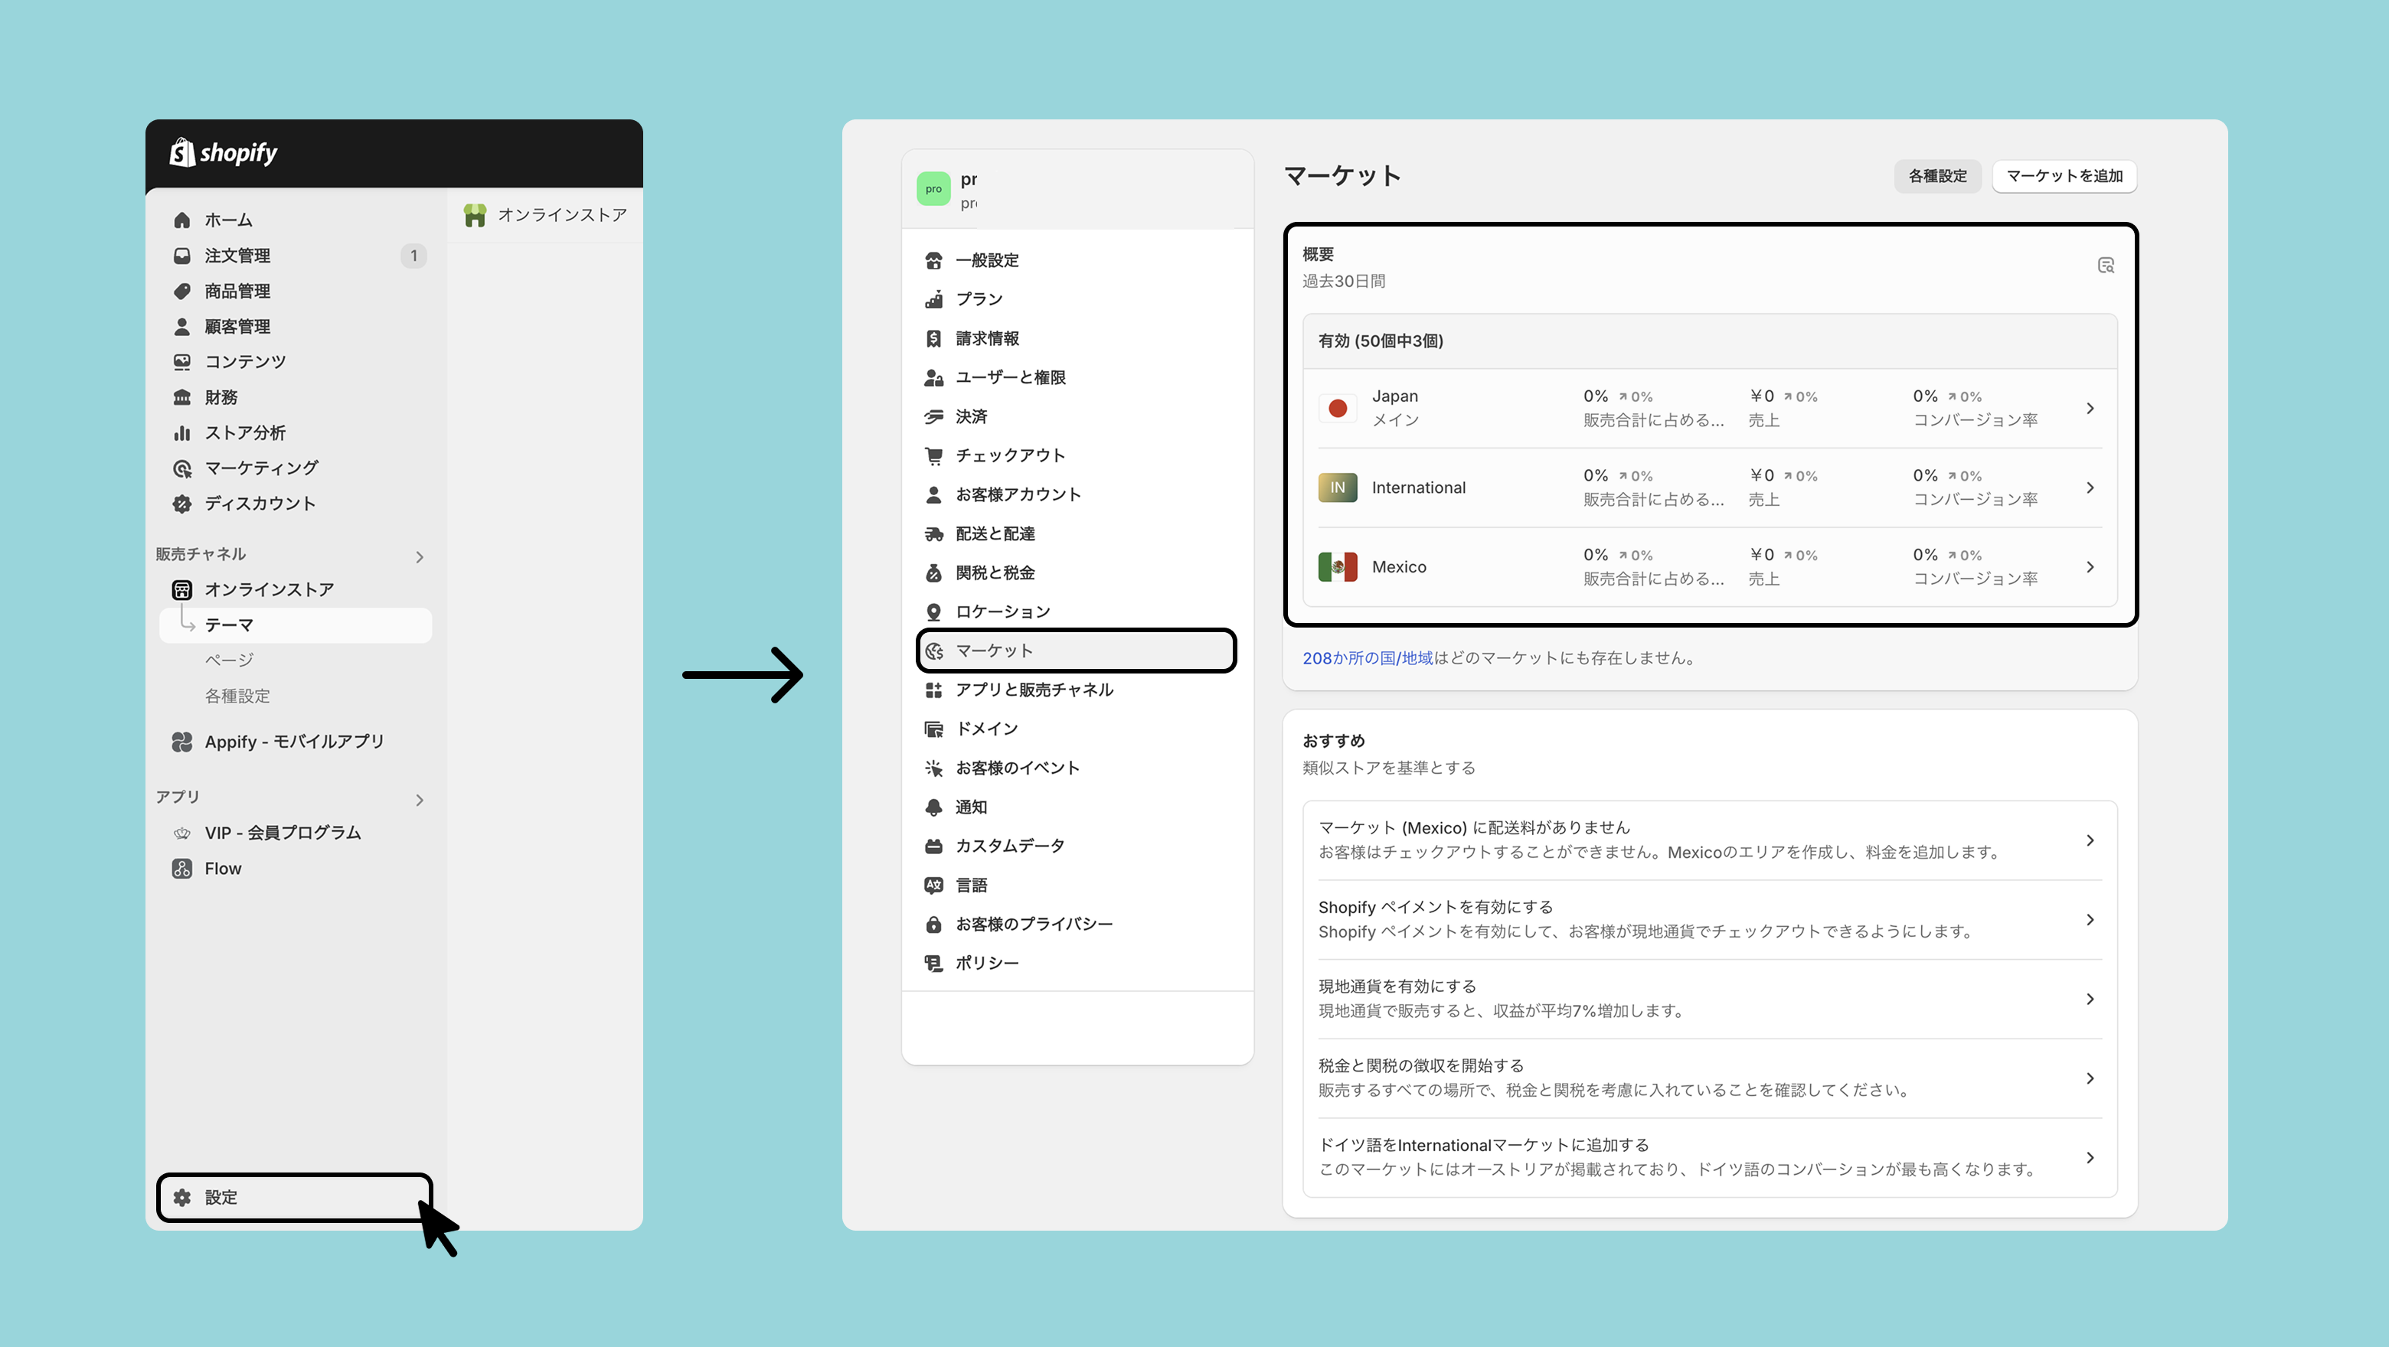Screen dimensions: 2389x1347
Task: Click the Japan flag icon
Action: tap(1338, 408)
